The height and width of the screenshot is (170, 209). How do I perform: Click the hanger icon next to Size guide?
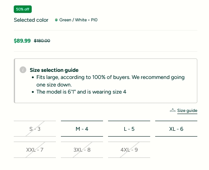pyautogui.click(x=173, y=110)
